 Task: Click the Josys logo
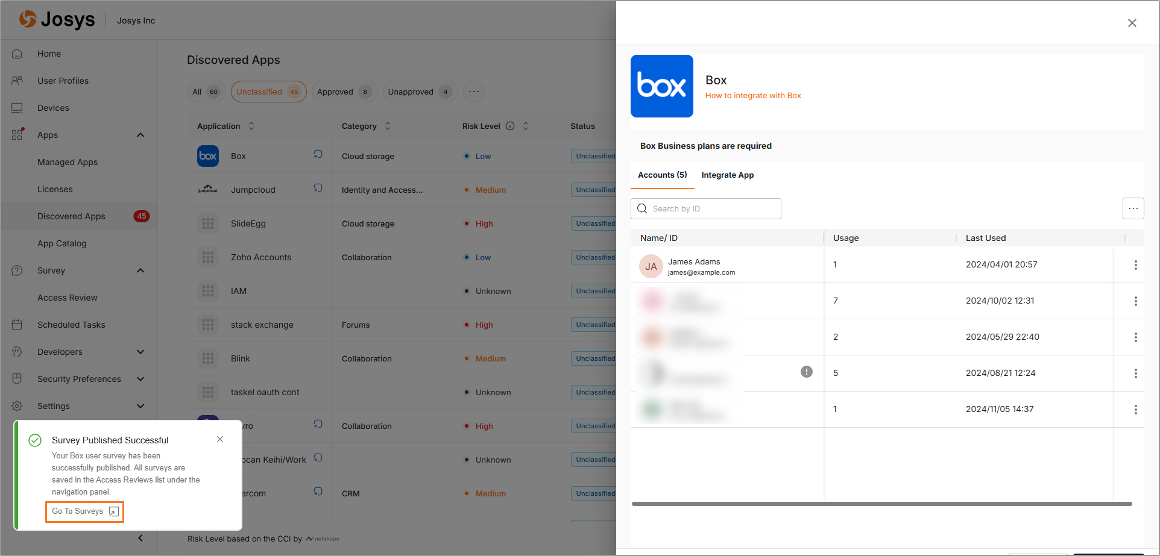click(57, 19)
